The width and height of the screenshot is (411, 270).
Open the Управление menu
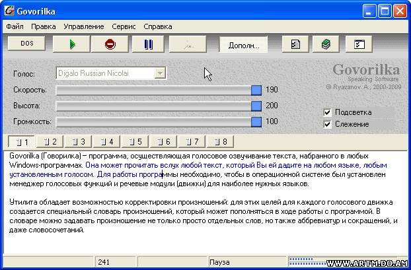click(x=84, y=26)
